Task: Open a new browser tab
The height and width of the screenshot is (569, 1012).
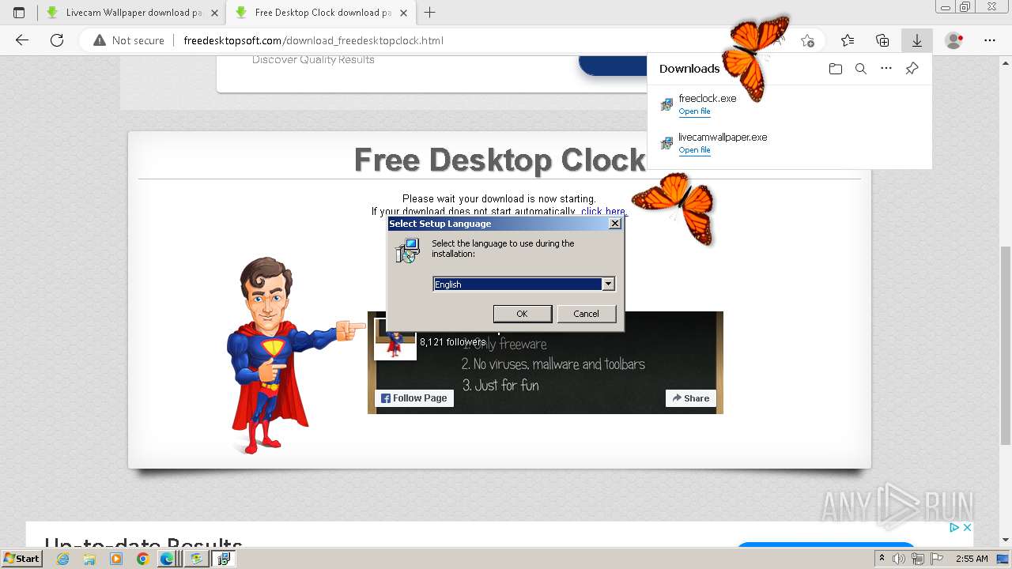Action: pos(430,13)
